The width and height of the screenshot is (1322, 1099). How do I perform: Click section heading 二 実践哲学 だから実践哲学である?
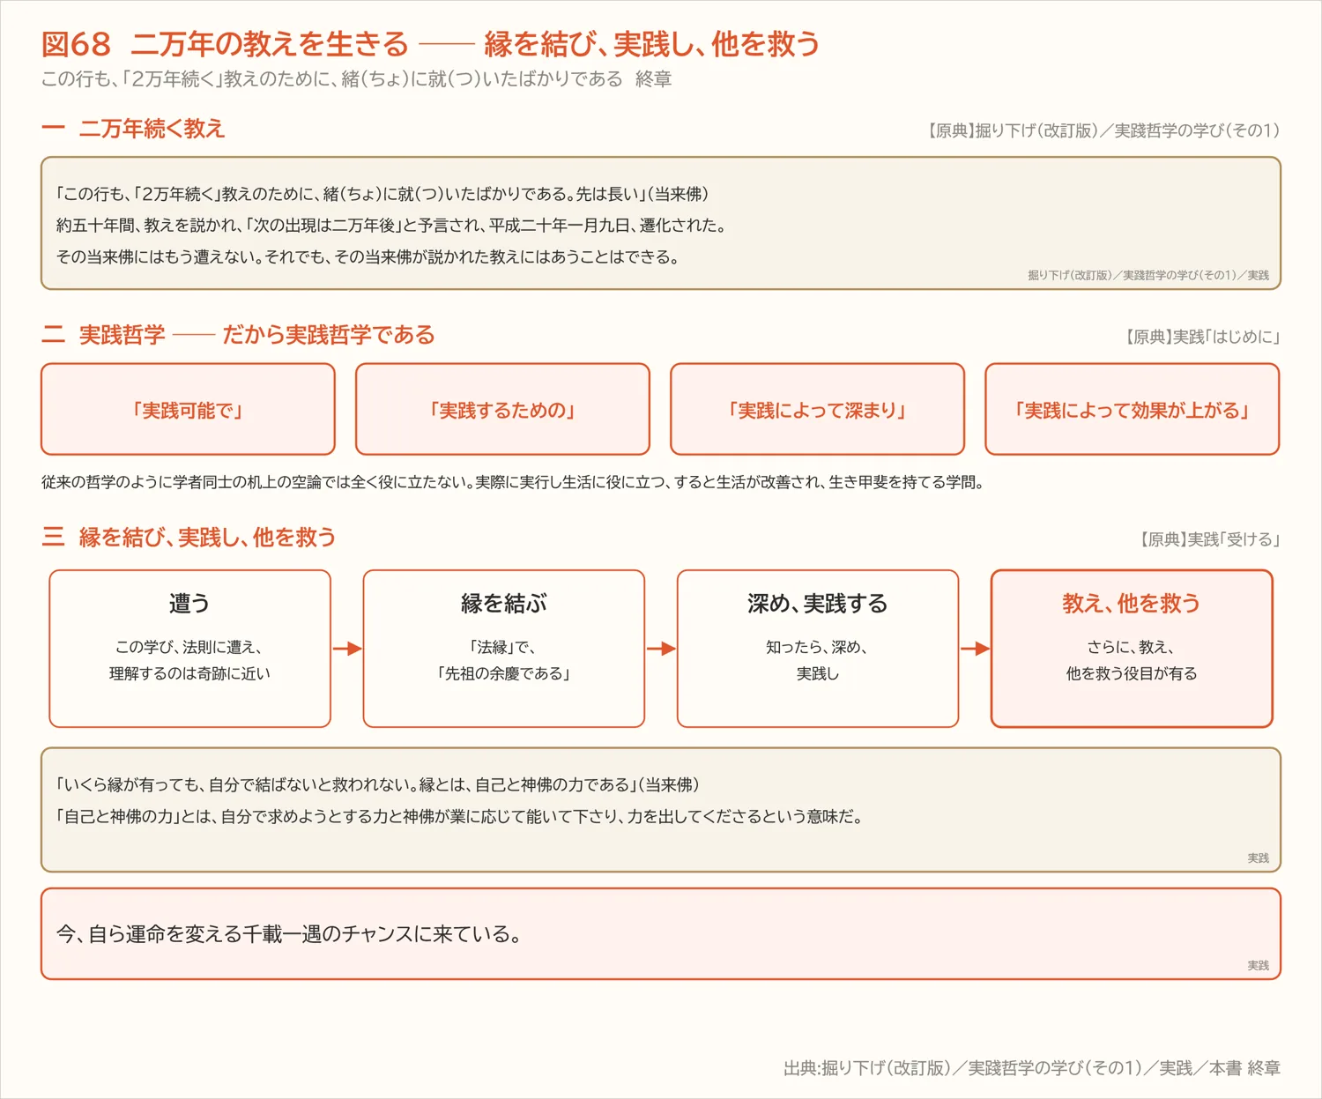click(x=238, y=335)
